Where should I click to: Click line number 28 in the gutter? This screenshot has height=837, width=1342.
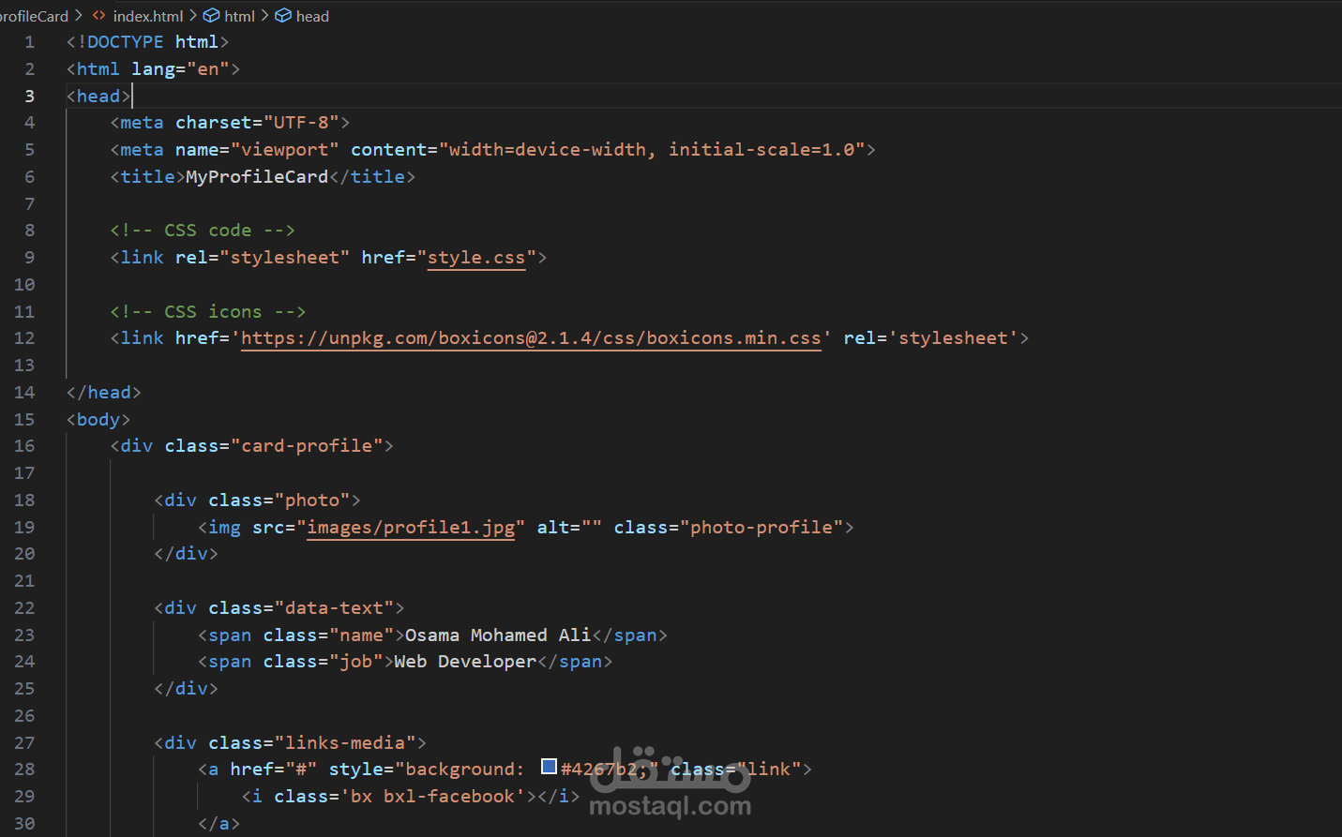(x=24, y=770)
